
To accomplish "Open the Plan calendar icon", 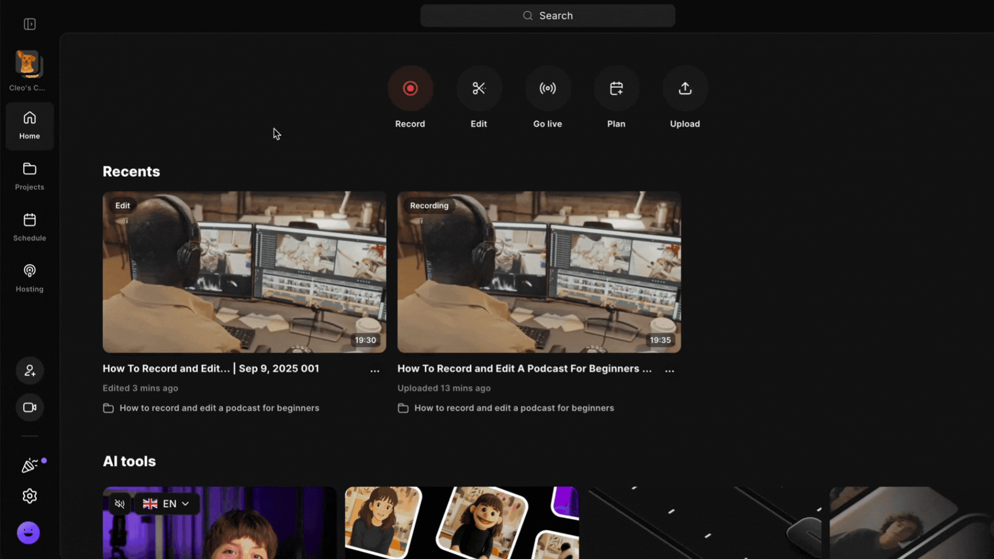I will (x=616, y=89).
